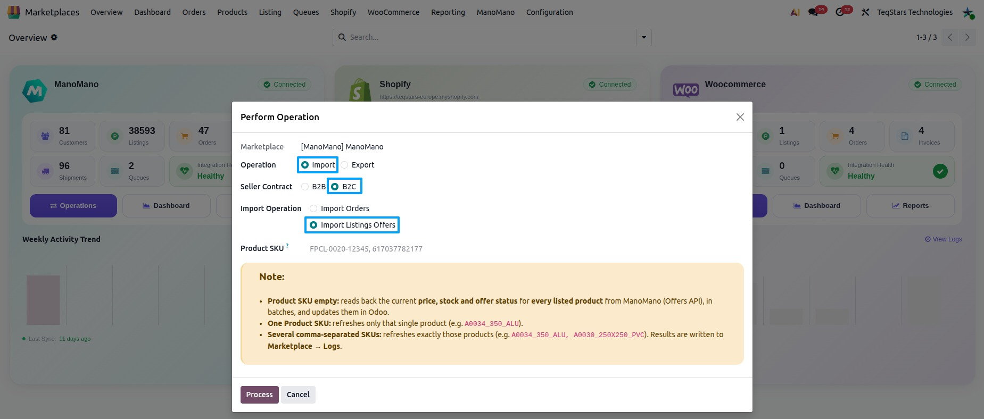Click the Woocommerce Integration Health green checkmark

(x=940, y=171)
